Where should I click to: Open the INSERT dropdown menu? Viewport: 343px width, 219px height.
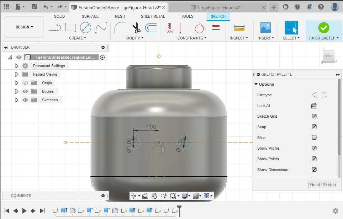pos(266,38)
